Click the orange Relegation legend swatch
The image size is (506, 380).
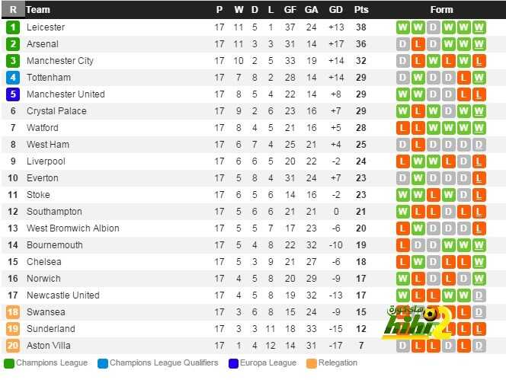tap(312, 363)
